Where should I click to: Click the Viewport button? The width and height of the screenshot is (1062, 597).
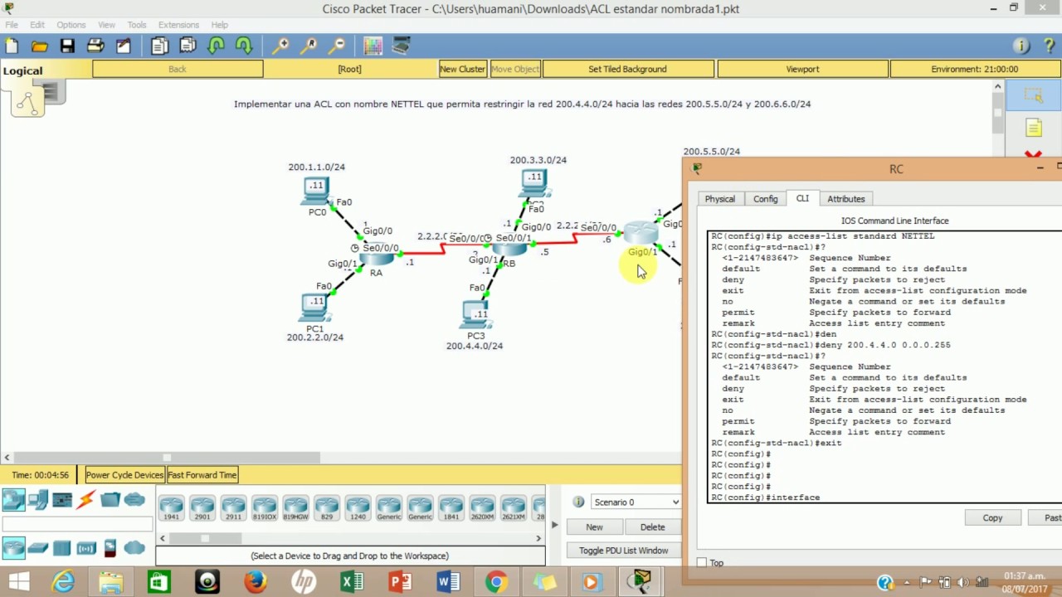click(802, 70)
